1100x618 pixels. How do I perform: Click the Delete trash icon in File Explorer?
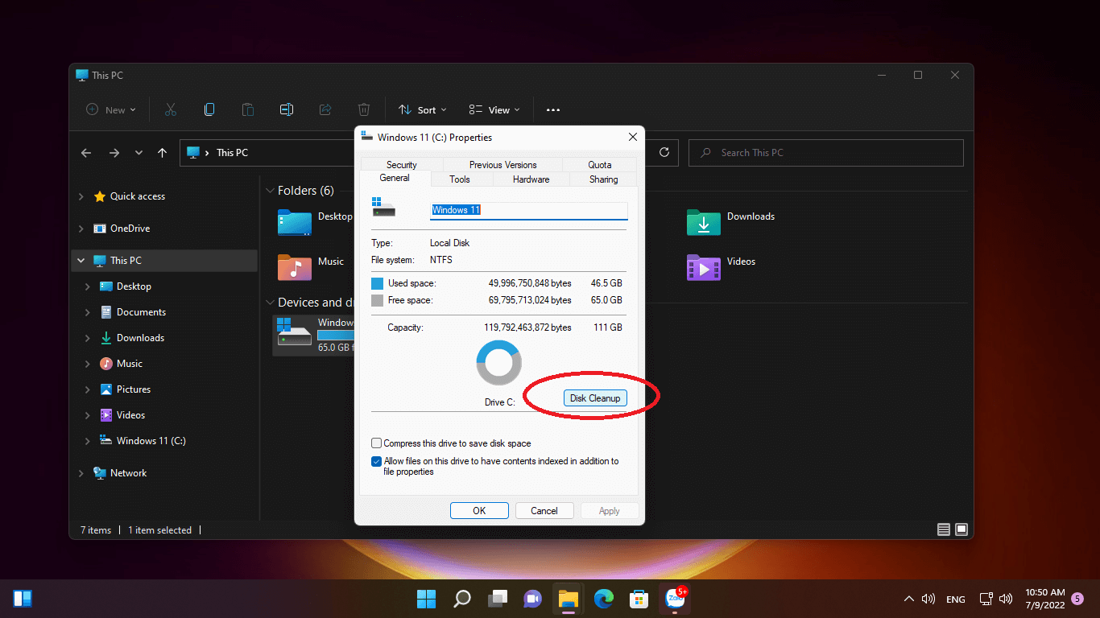(x=364, y=109)
